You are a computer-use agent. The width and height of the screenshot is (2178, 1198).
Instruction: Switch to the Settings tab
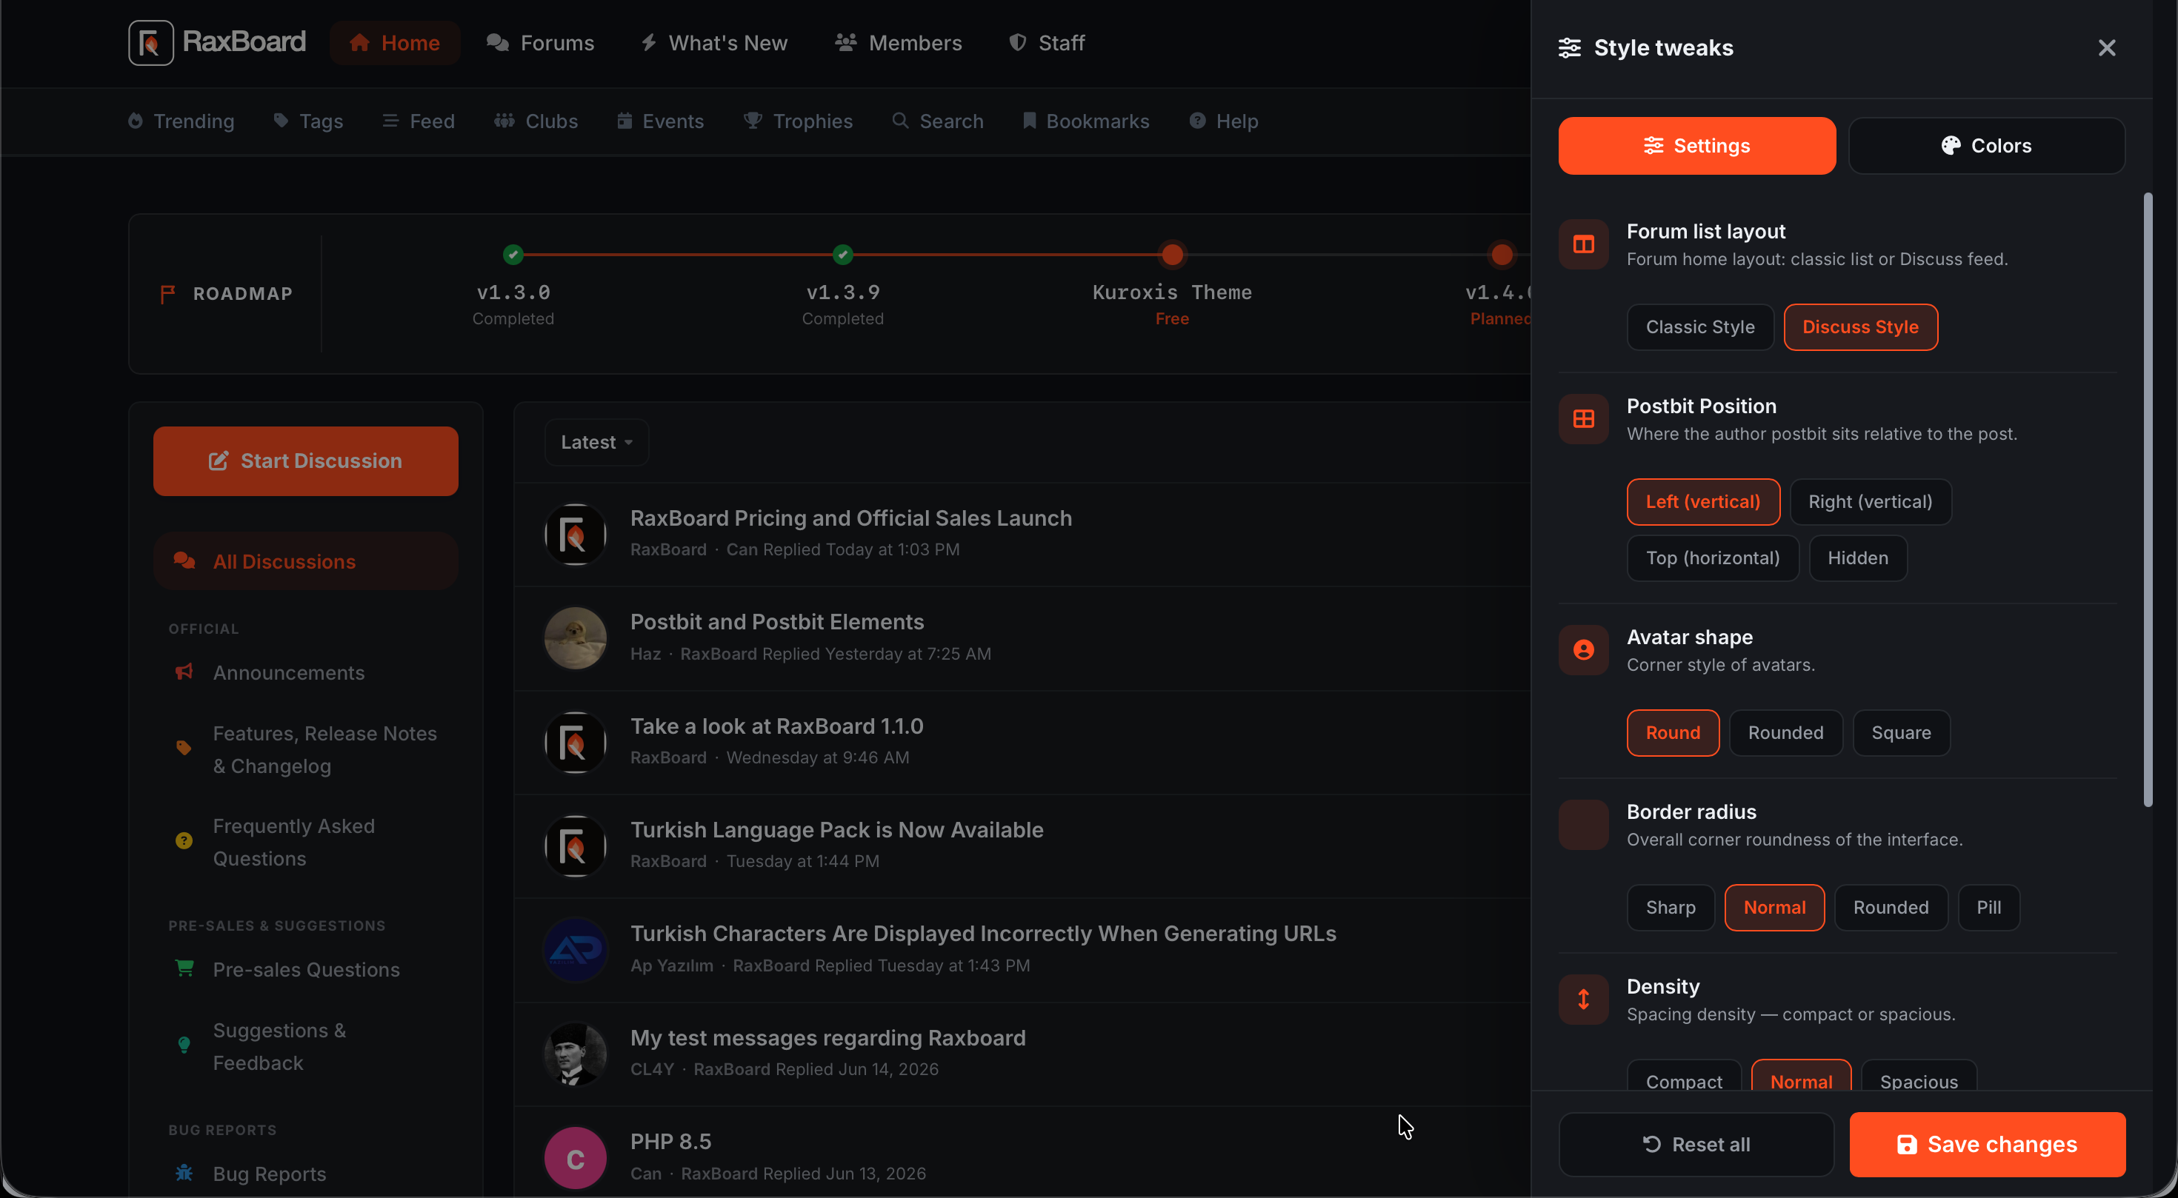1697,146
